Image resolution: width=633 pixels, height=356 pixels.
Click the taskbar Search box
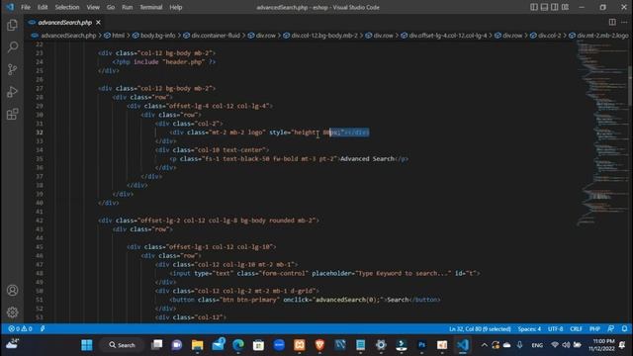(122, 345)
